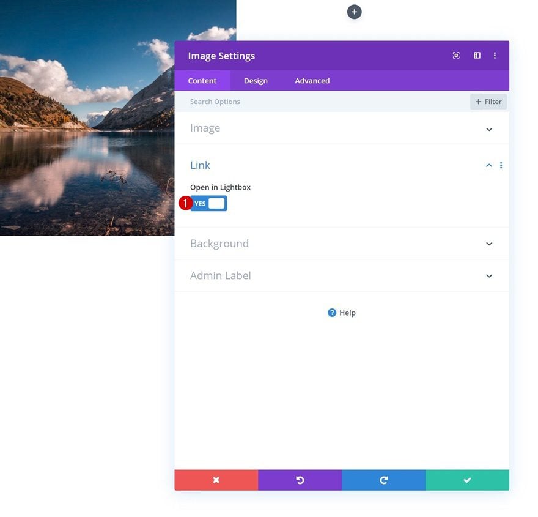Screen dimensions: 538x517
Task: Select the mountain lake image
Action: click(87, 117)
